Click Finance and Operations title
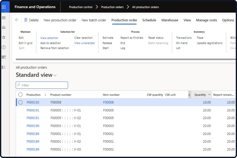Viewport: 237px width, 158px height. pyautogui.click(x=35, y=7)
